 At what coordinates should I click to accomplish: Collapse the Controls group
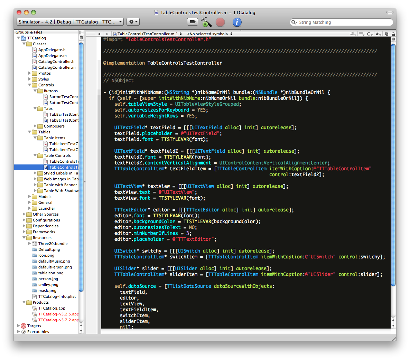click(x=29, y=85)
